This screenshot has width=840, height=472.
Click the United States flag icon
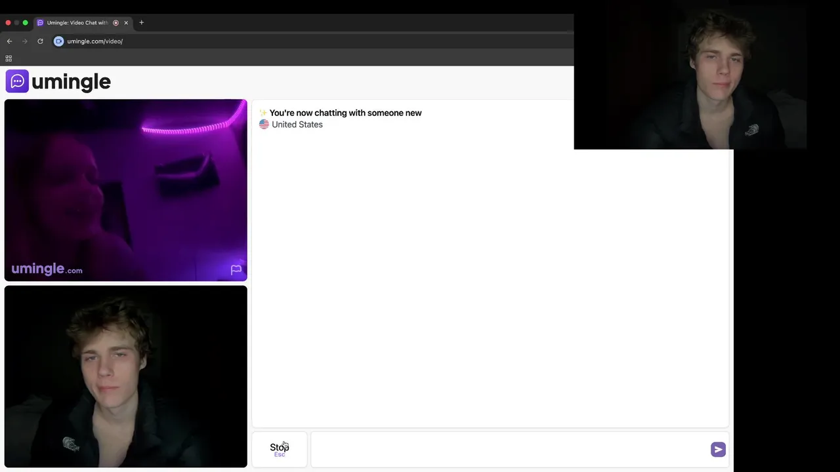(x=264, y=125)
